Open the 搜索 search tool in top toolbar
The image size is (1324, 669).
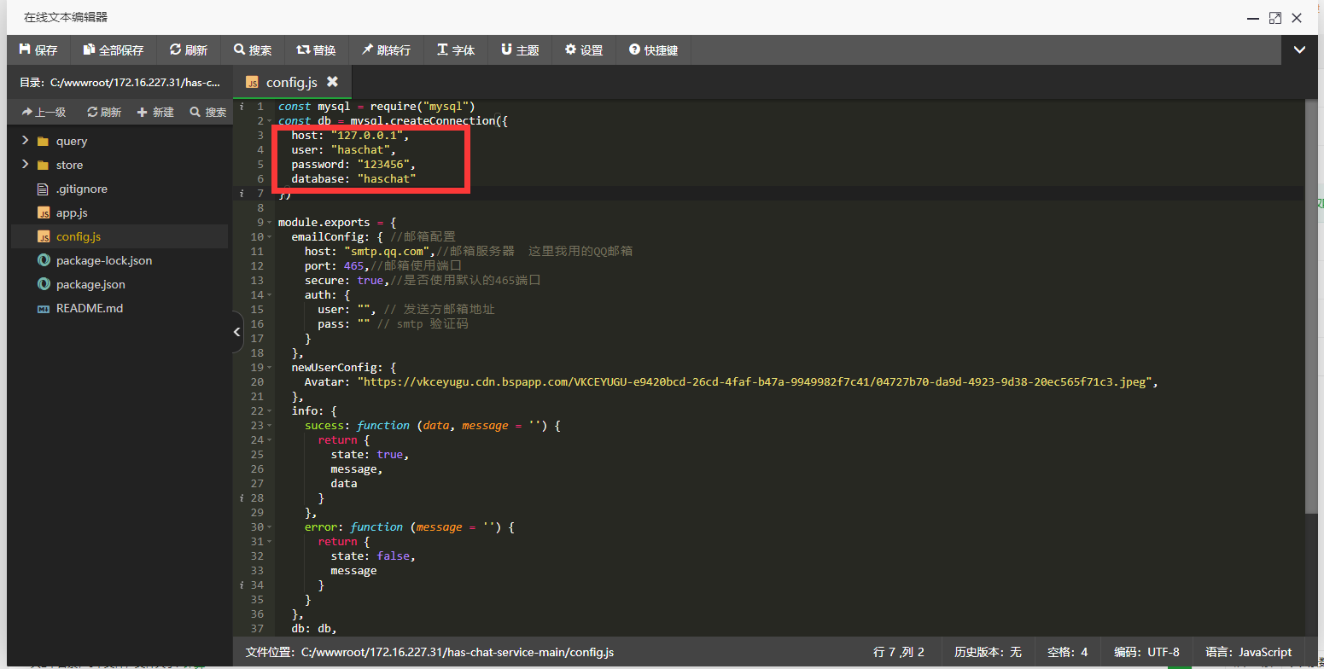(253, 50)
